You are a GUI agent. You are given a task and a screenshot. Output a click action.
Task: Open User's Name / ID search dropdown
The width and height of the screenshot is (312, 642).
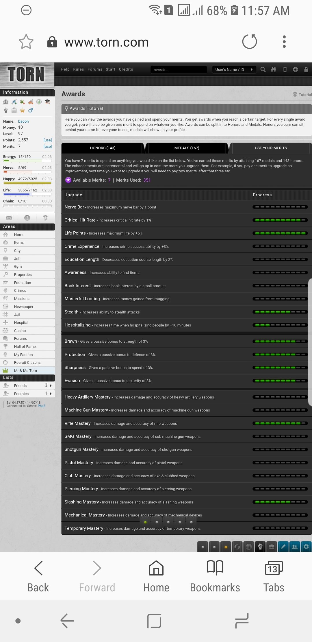[234, 69]
